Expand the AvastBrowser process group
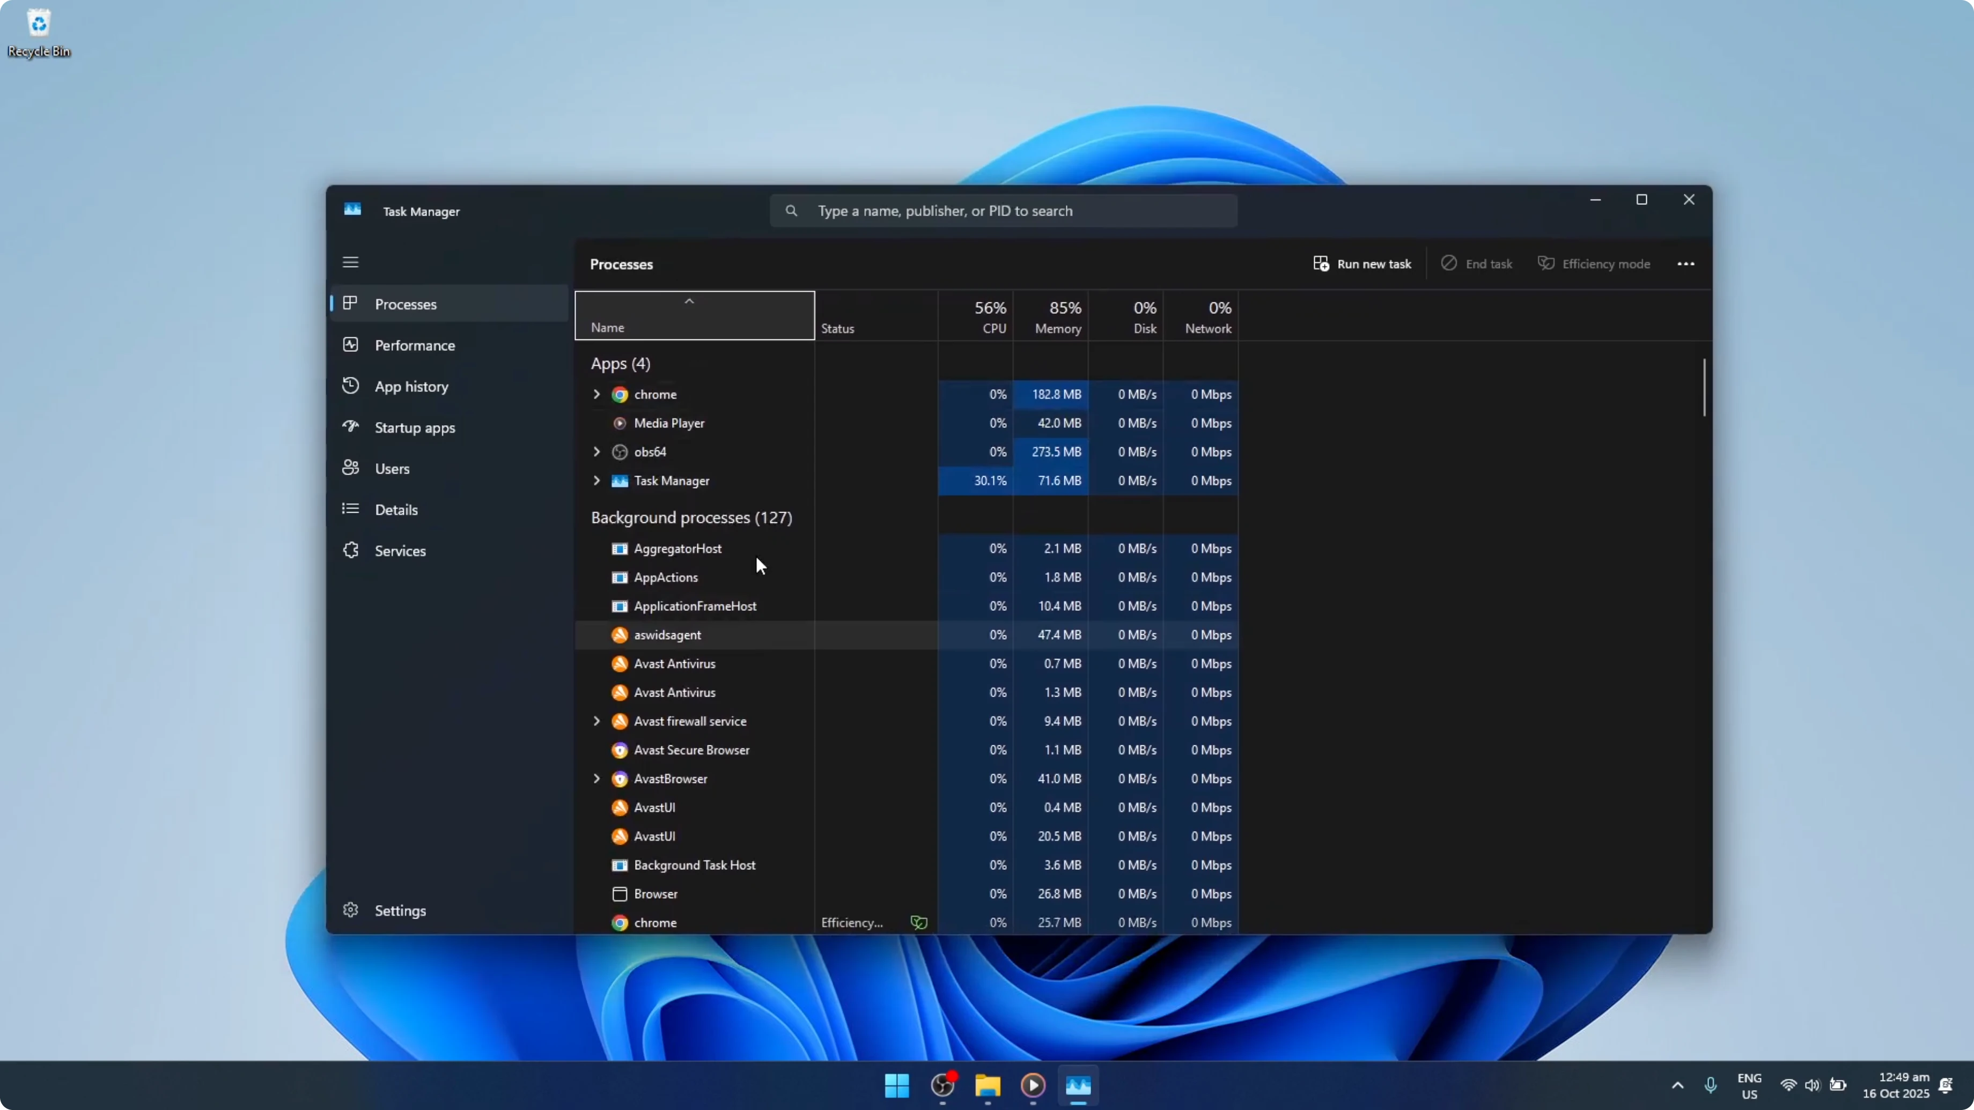The image size is (1974, 1110). coord(596,779)
